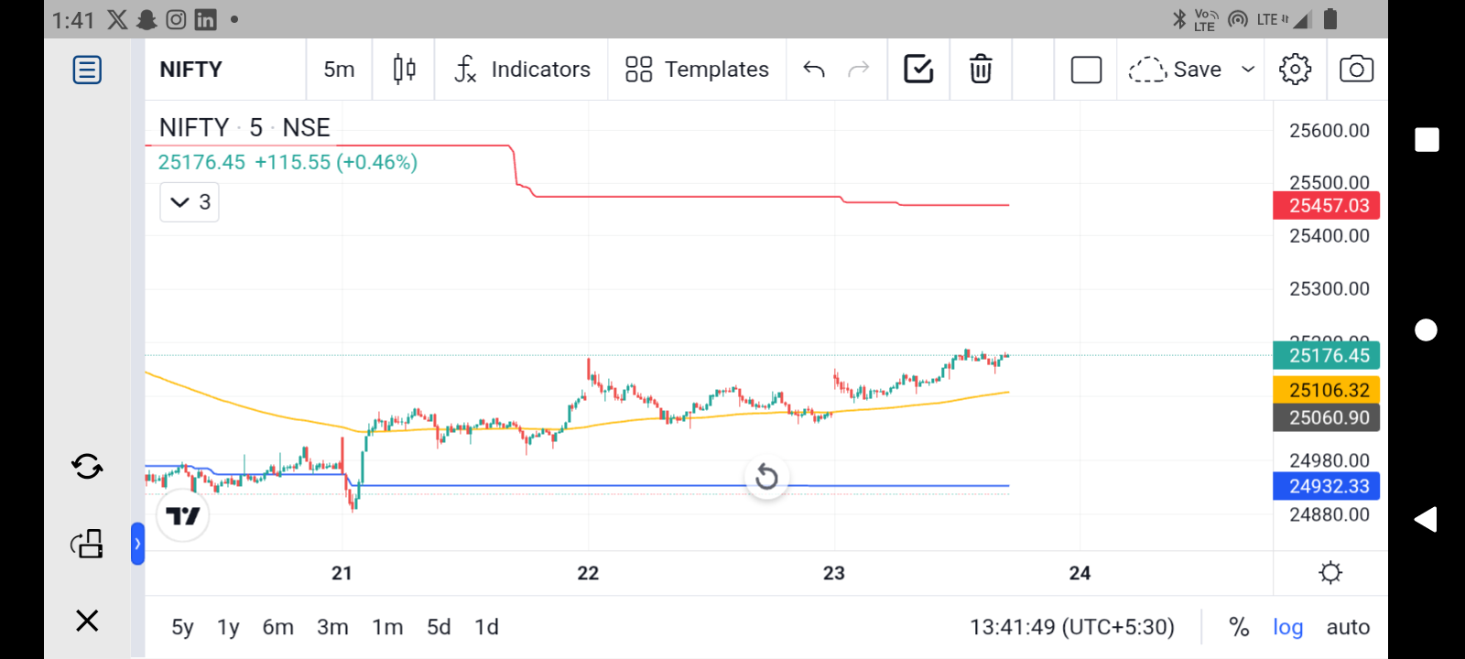Toggle log scale mode

click(1287, 627)
